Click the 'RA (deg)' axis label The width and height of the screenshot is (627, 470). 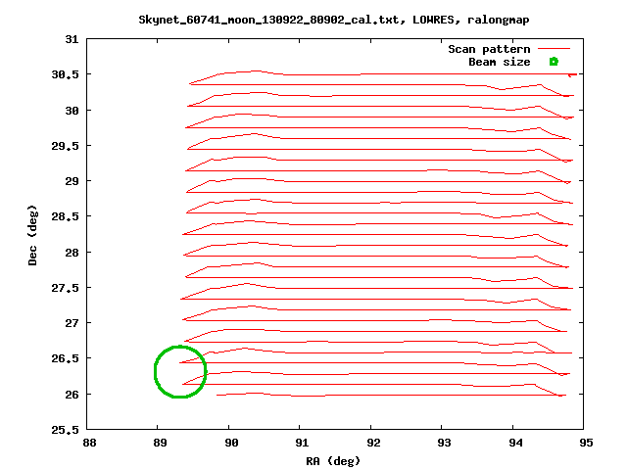pos(333,461)
